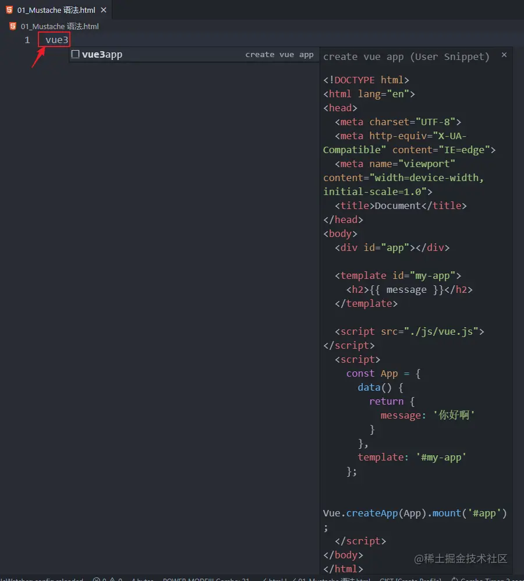Click the '<html lang="en">' preview line

(x=369, y=94)
